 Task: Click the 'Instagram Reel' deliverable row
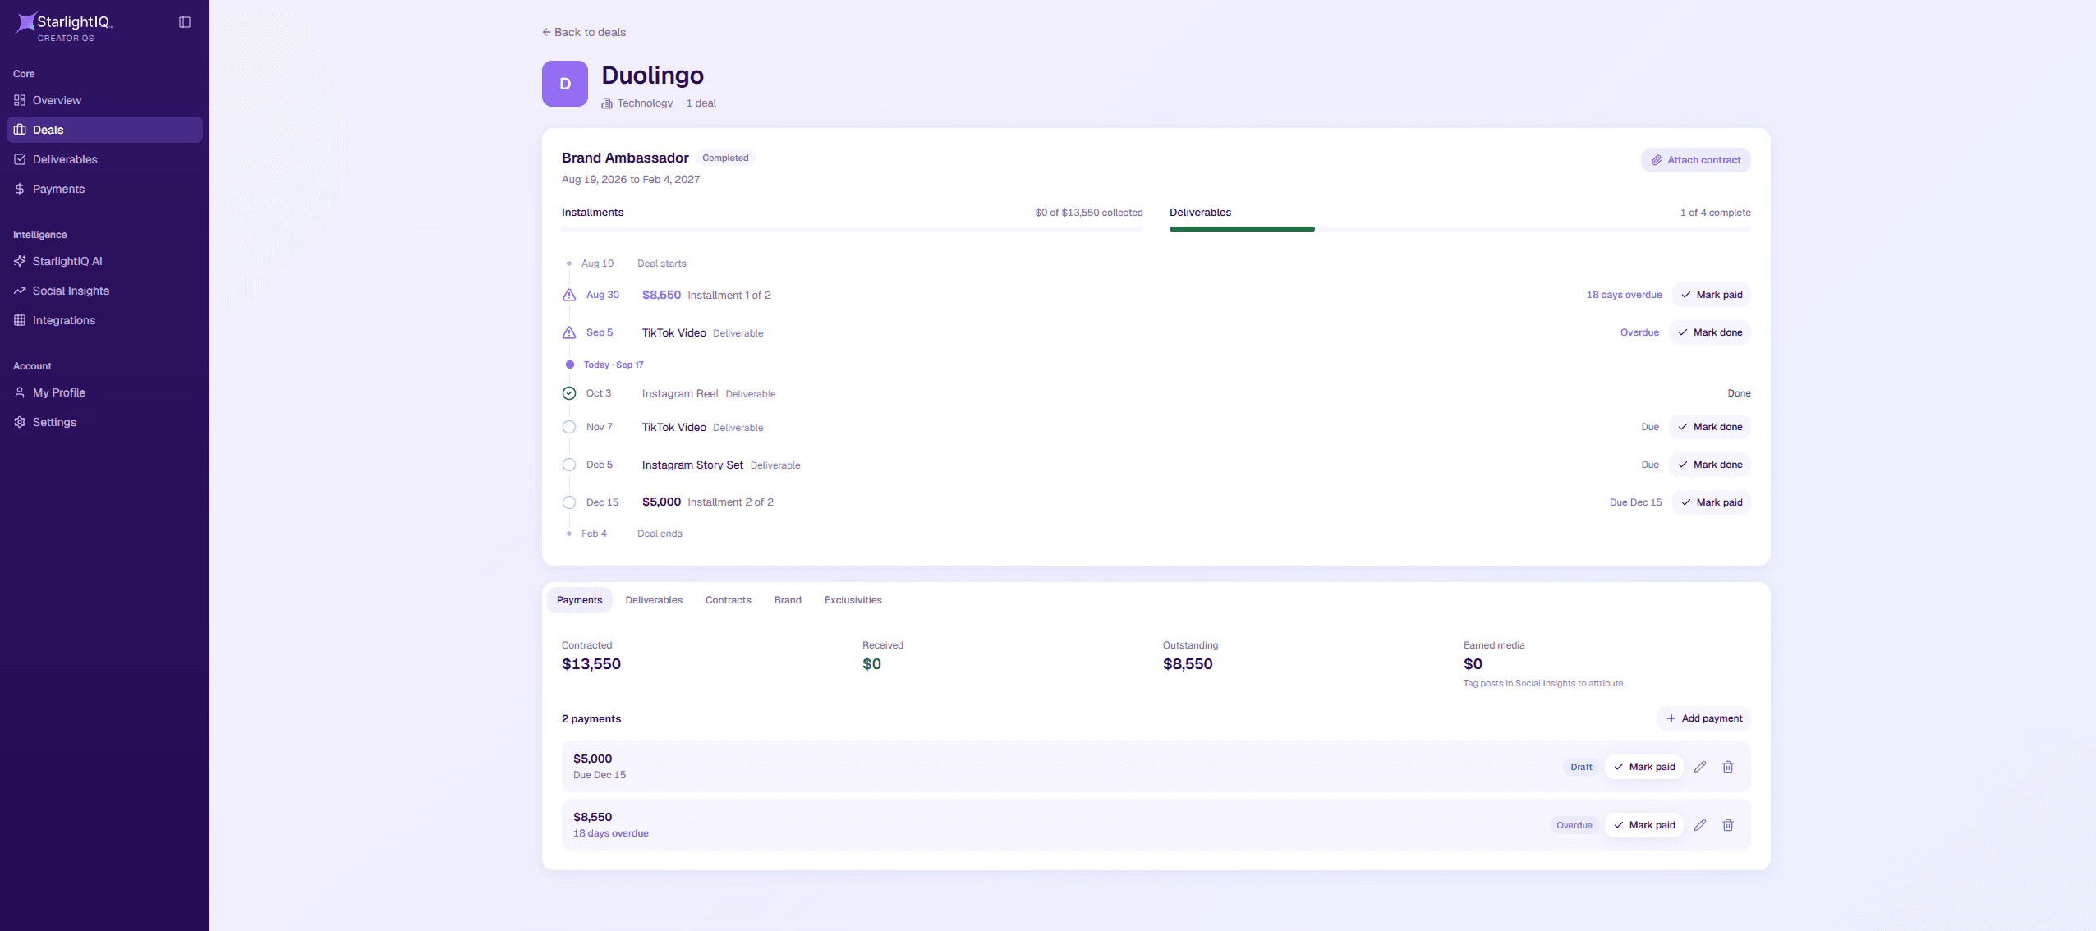click(x=1156, y=393)
